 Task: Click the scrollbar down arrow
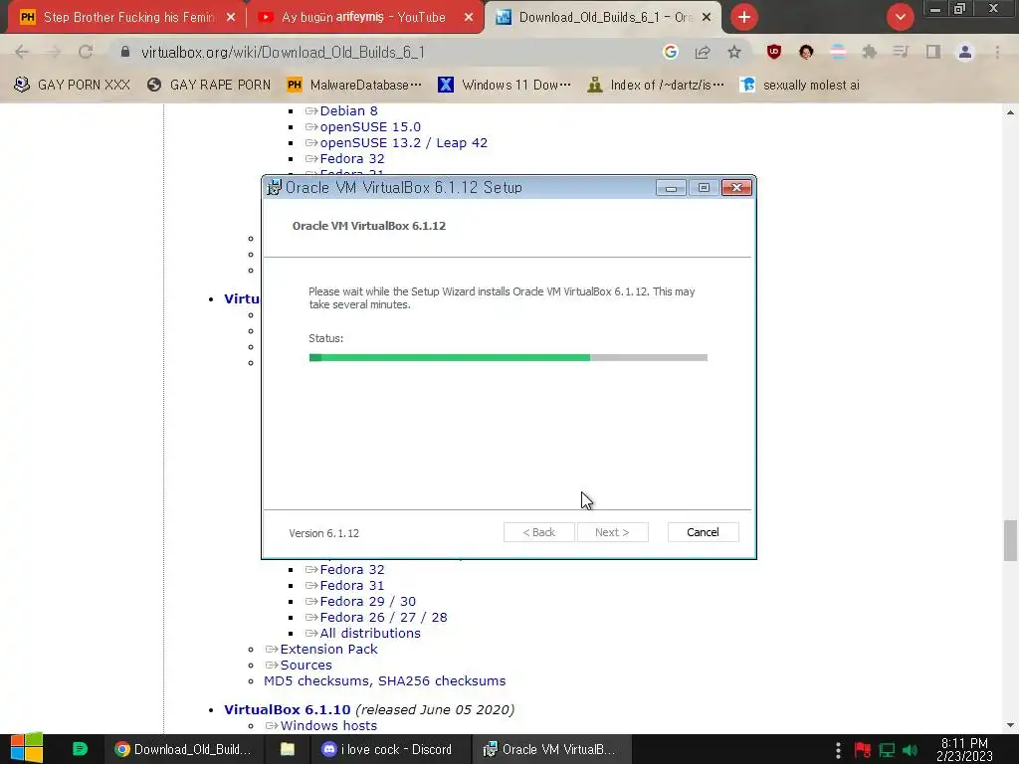[x=1010, y=725]
